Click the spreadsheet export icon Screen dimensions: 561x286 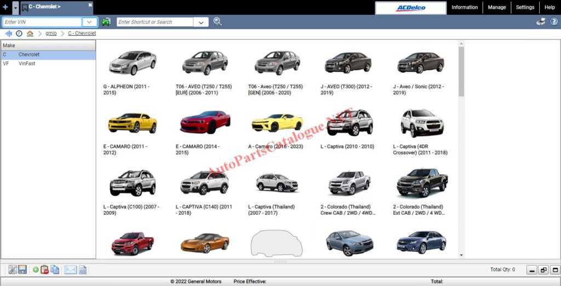83,270
